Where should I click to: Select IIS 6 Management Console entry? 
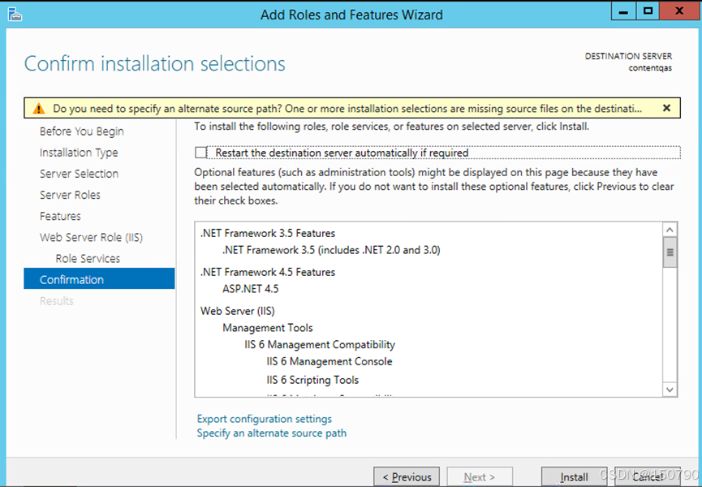pyautogui.click(x=329, y=361)
